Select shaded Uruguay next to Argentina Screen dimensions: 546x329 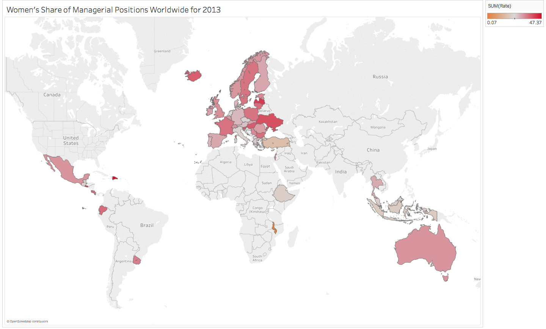(137, 260)
